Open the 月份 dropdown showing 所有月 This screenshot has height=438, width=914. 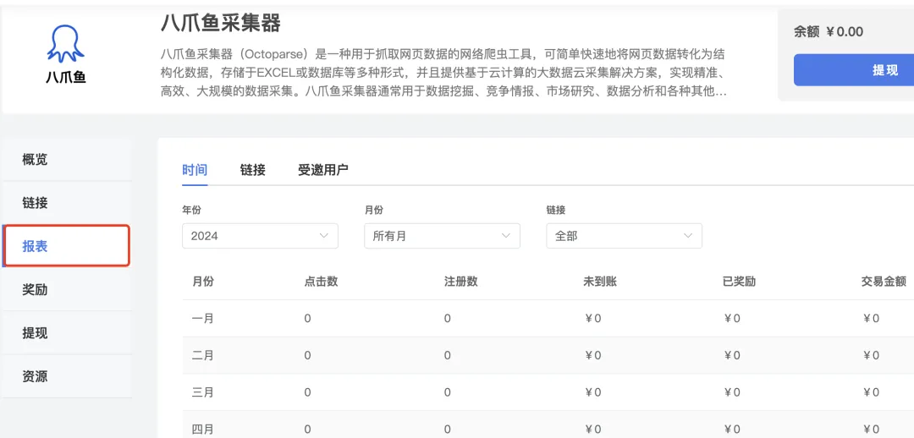[442, 236]
